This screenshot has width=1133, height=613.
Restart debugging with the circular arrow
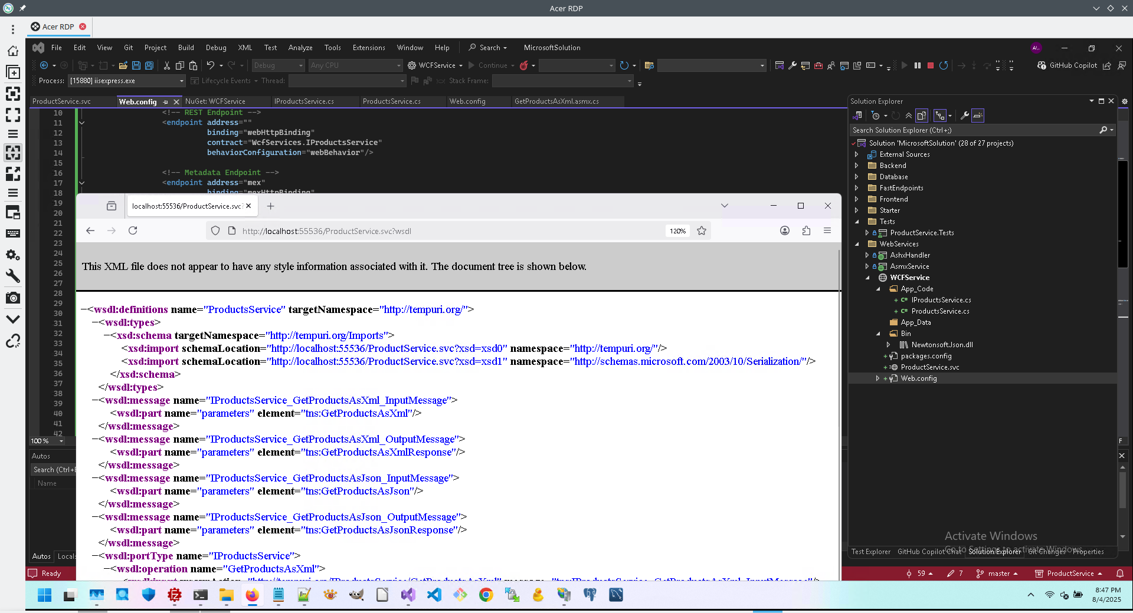[944, 65]
